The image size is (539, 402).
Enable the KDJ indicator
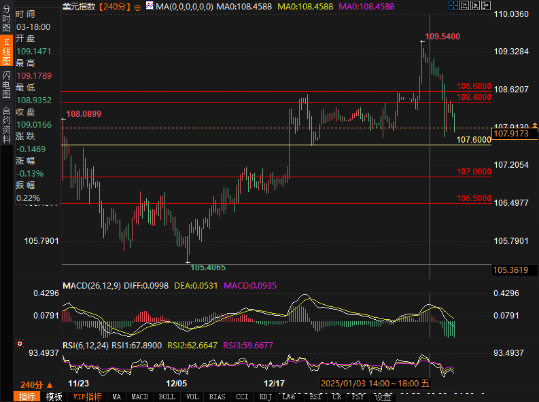pos(265,397)
